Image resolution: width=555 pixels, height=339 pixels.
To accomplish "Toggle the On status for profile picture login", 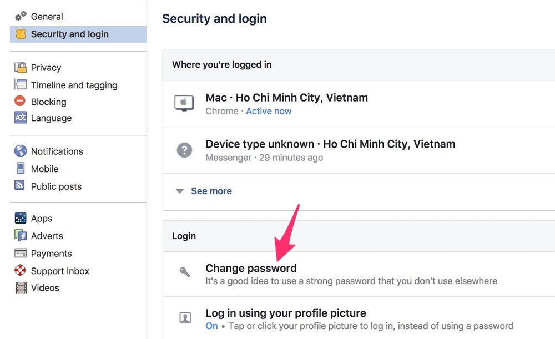I will (x=211, y=326).
